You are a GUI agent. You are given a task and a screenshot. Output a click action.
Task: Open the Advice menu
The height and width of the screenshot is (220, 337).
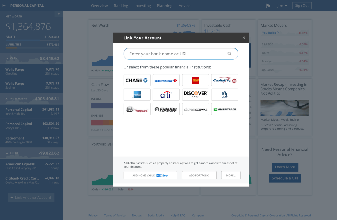pyautogui.click(x=185, y=6)
